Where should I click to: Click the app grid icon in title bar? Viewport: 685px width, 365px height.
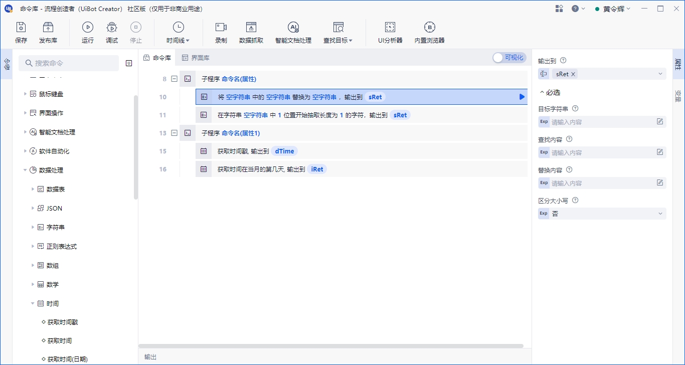tap(559, 9)
